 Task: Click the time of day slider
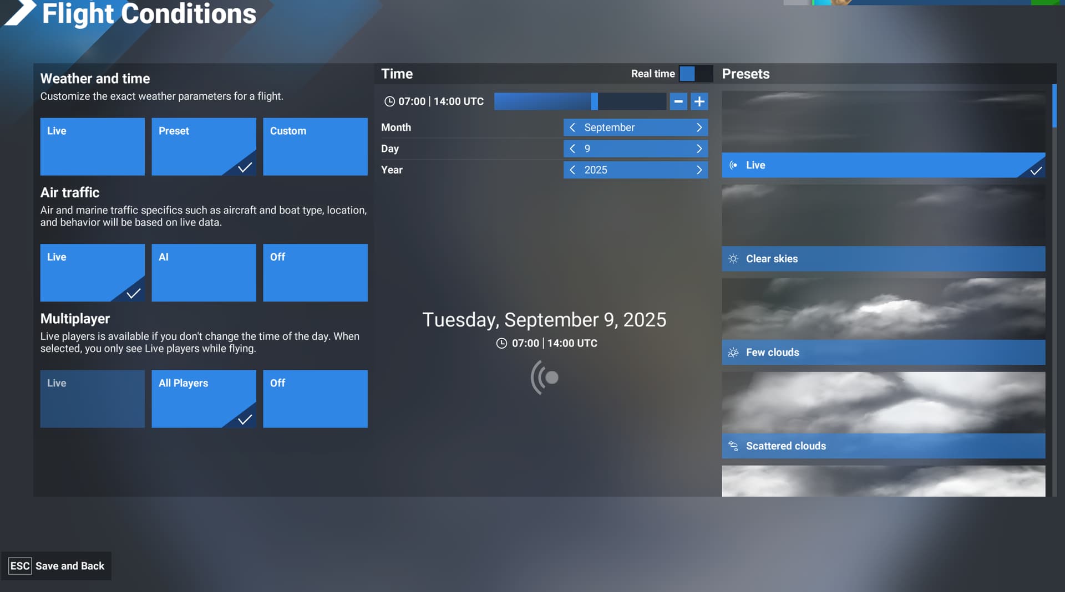580,101
